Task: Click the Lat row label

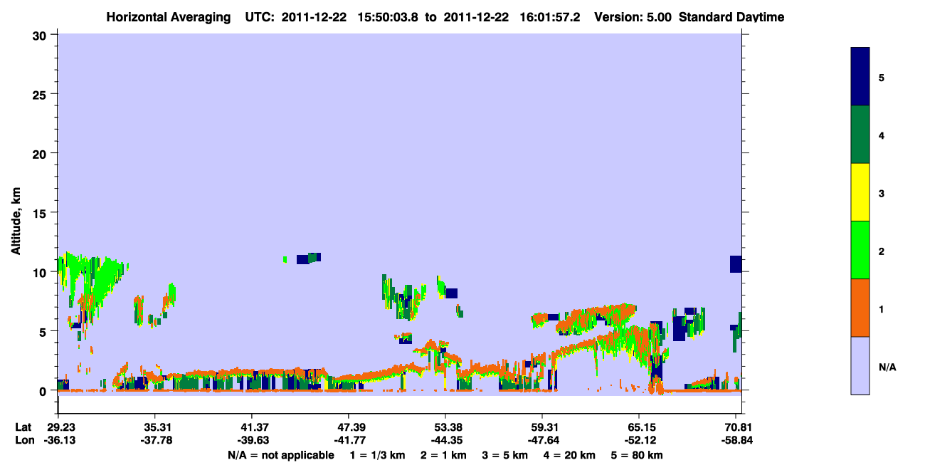Action: point(23,427)
